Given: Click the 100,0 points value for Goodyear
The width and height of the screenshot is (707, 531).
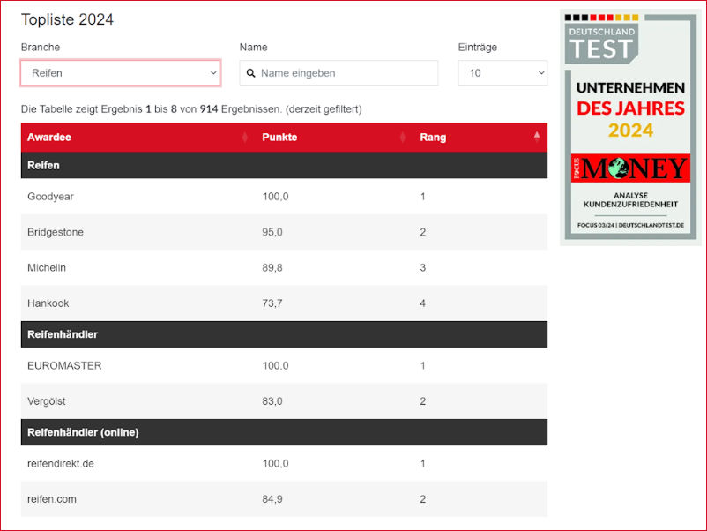Looking at the screenshot, I should (276, 196).
